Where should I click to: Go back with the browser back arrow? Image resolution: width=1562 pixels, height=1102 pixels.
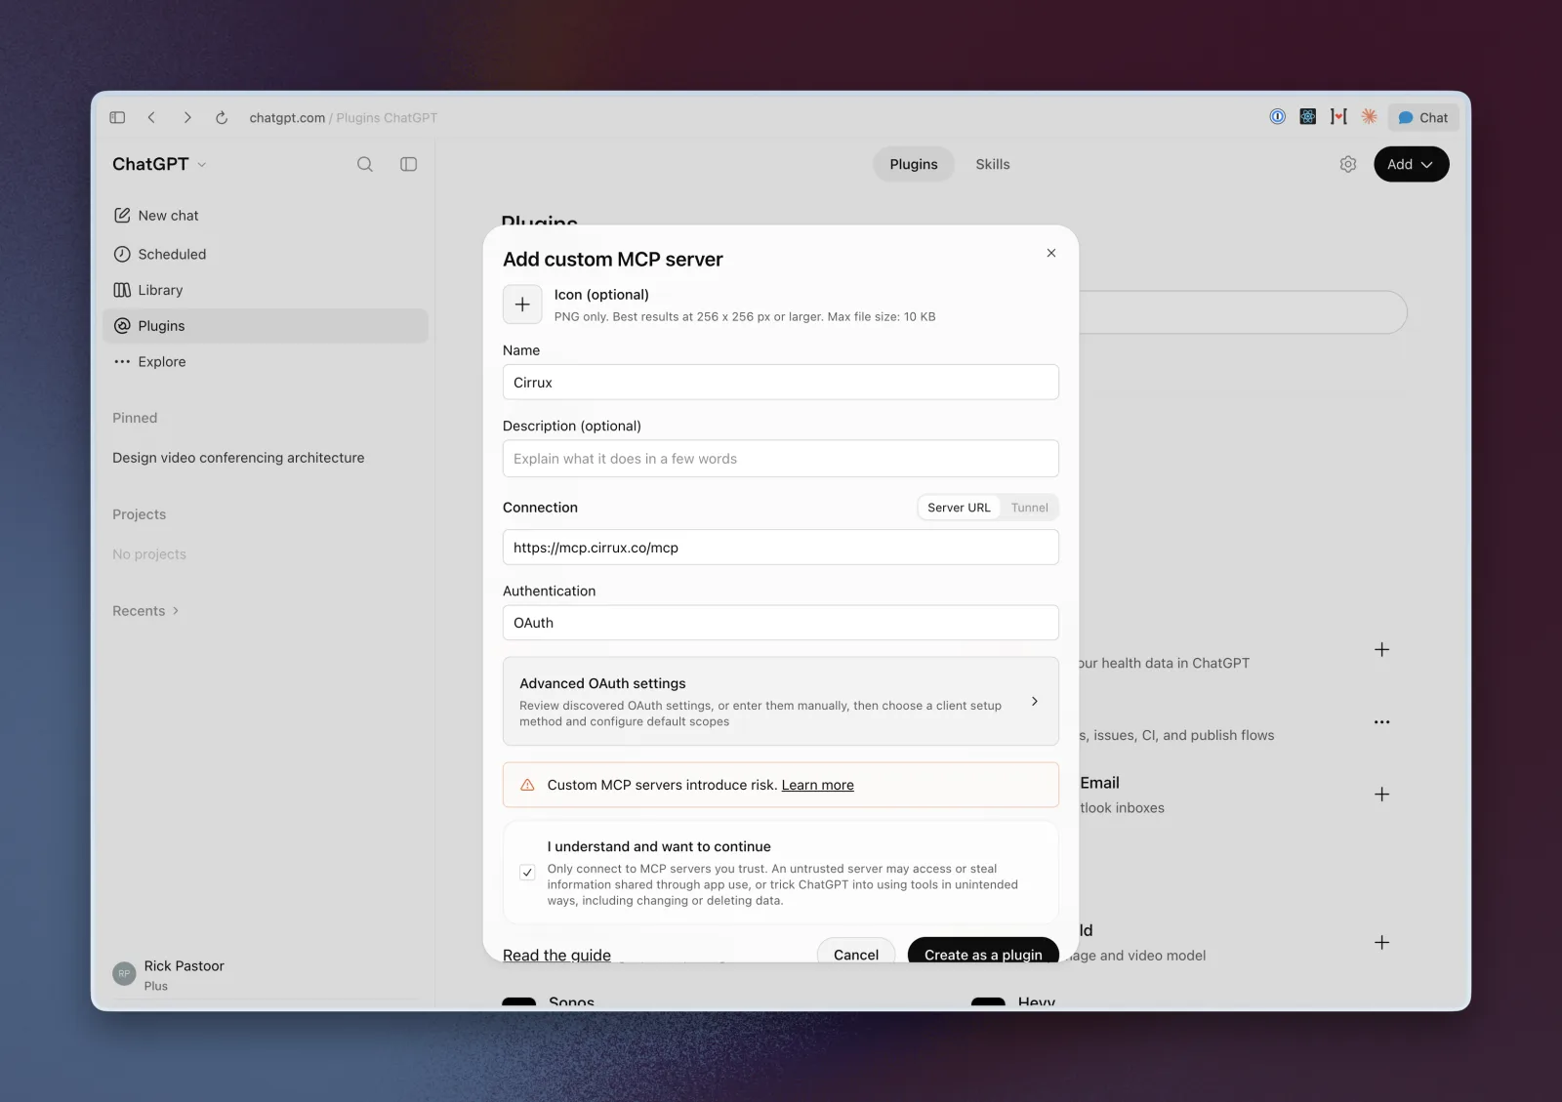(x=151, y=117)
